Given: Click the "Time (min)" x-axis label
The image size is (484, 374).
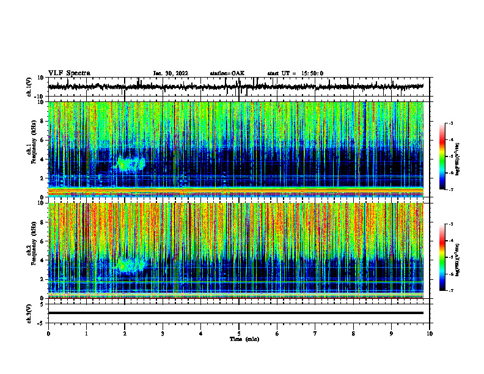Looking at the screenshot, I should tap(244, 339).
